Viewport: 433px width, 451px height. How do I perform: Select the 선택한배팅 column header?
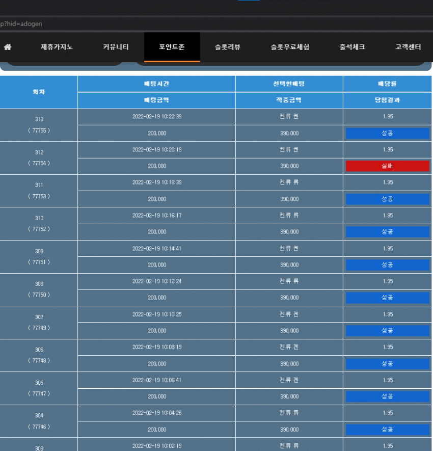pyautogui.click(x=289, y=84)
